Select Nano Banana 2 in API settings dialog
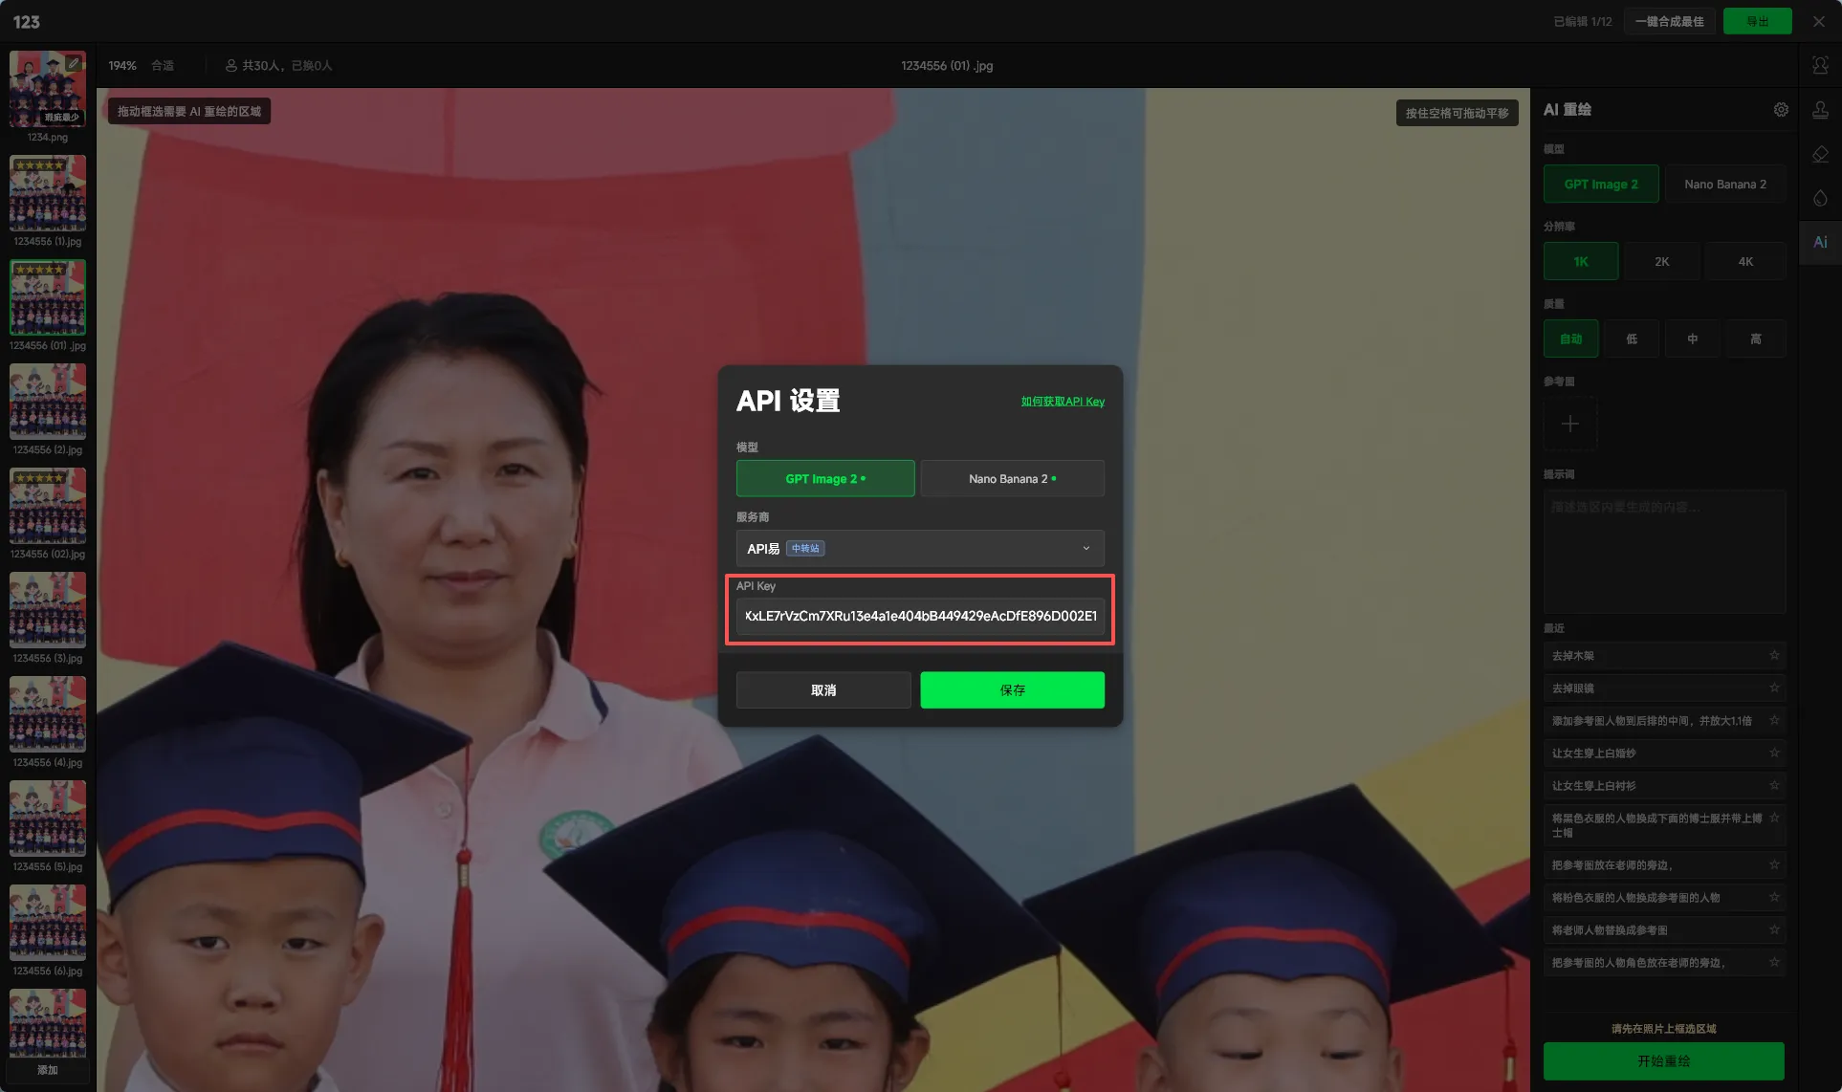 [x=1012, y=478]
